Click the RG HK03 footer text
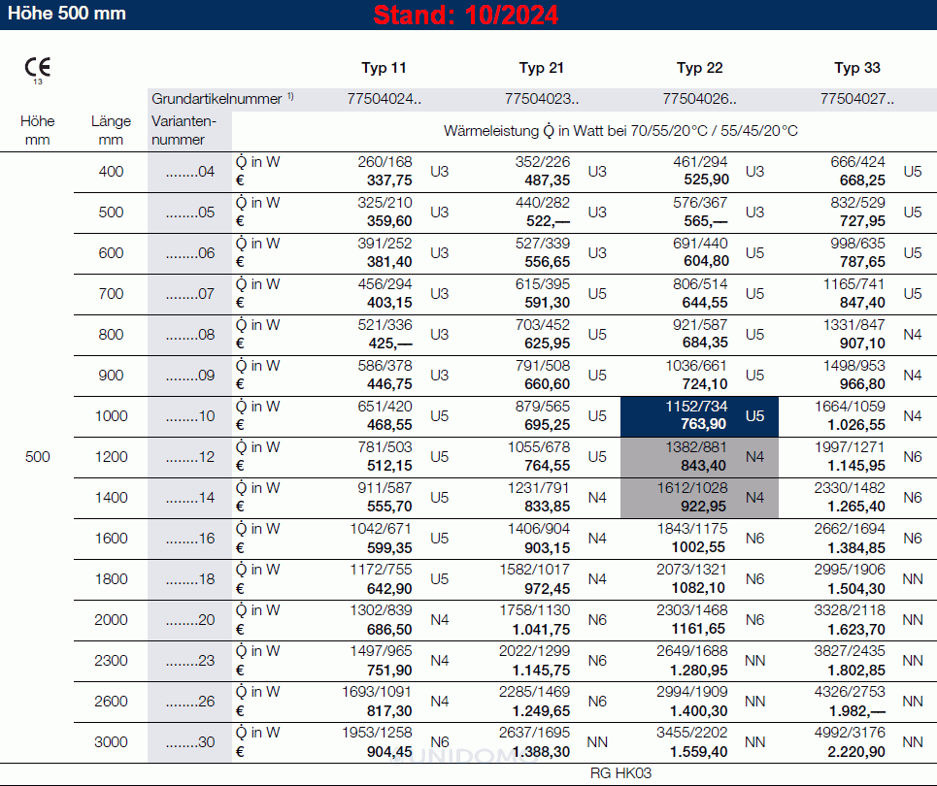937x786 pixels. point(620,773)
